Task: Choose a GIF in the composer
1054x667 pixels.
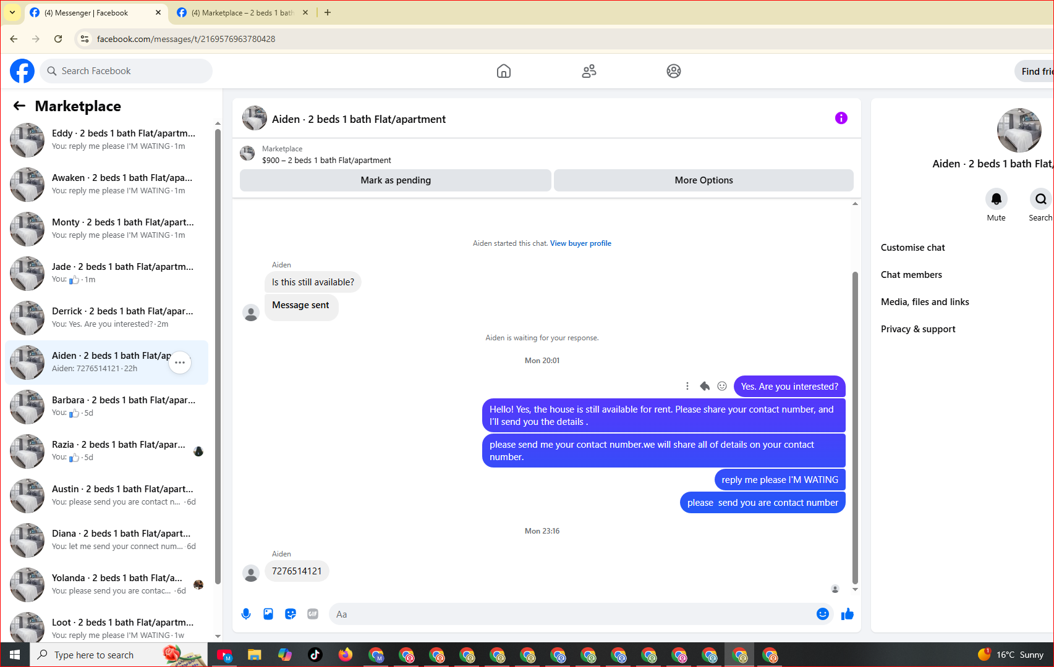Action: (313, 614)
